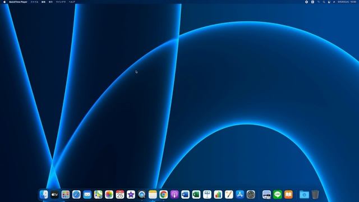
Task: Open Spotlight search in menu bar
Action: point(324,2)
